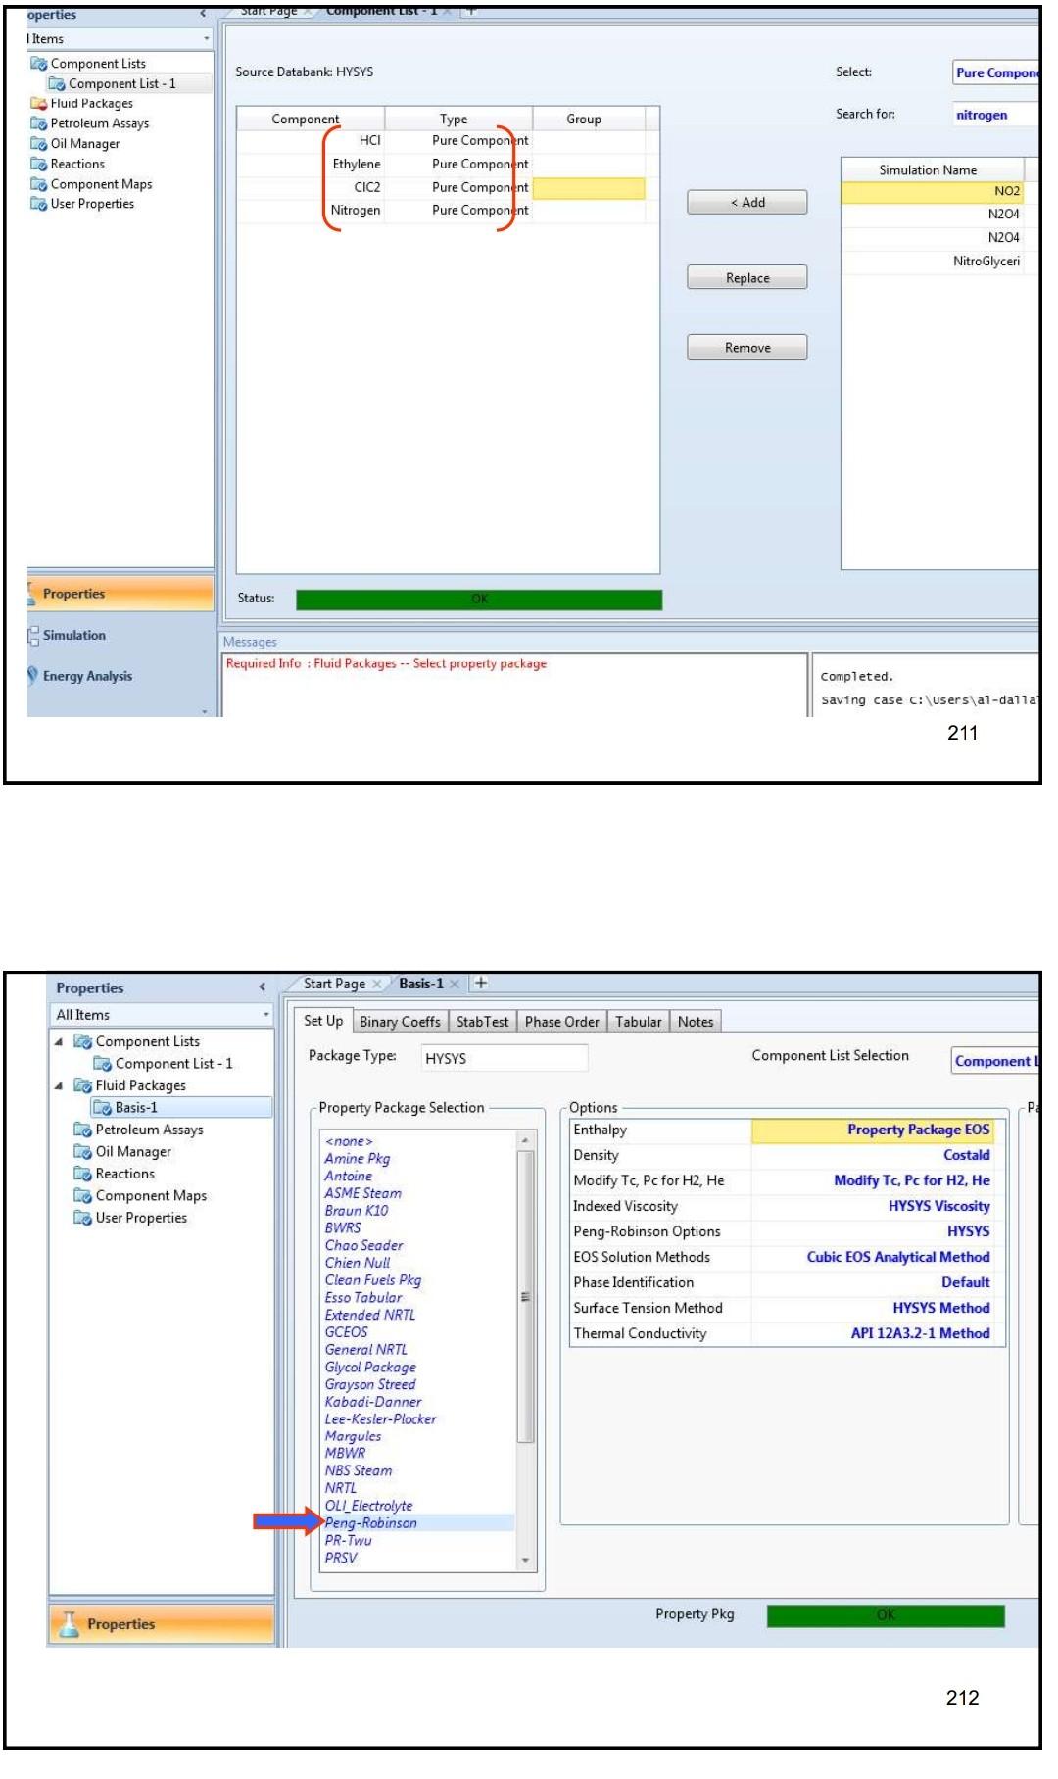1058x1779 pixels.
Task: Click Petroleum Assays icon in Basis-1 window
Action: click(83, 1130)
